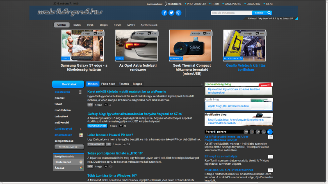Click the comment icon with 135 on Opel Astra card
The height and width of the screenshot is (184, 328).
click(149, 34)
